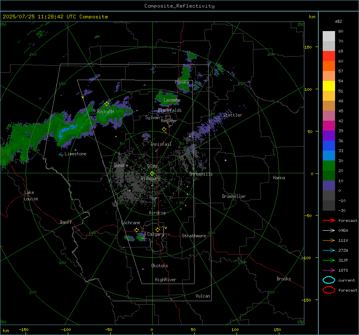
Task: Click the Composite_Reflectivity title text
Action: coord(179,6)
